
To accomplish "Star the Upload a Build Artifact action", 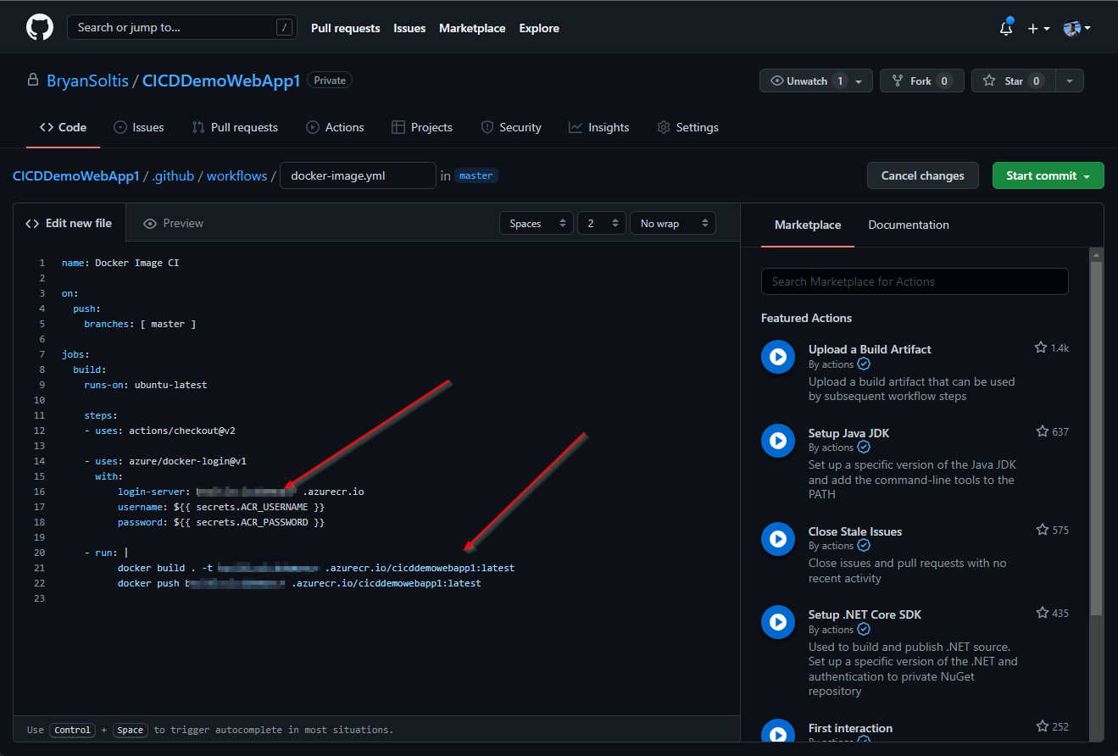I will coord(1041,348).
